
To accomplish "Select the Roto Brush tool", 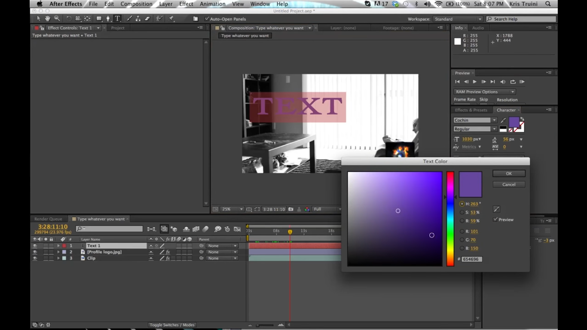I will point(159,19).
